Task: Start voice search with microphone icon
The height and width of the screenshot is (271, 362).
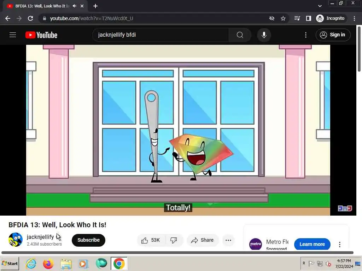Action: tap(264, 35)
